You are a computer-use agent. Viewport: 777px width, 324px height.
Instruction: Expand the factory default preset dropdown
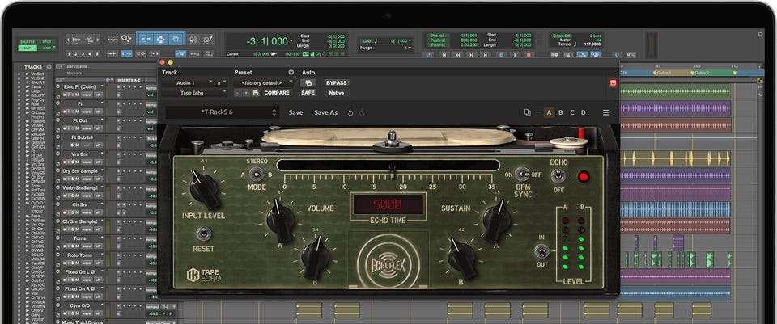click(263, 82)
